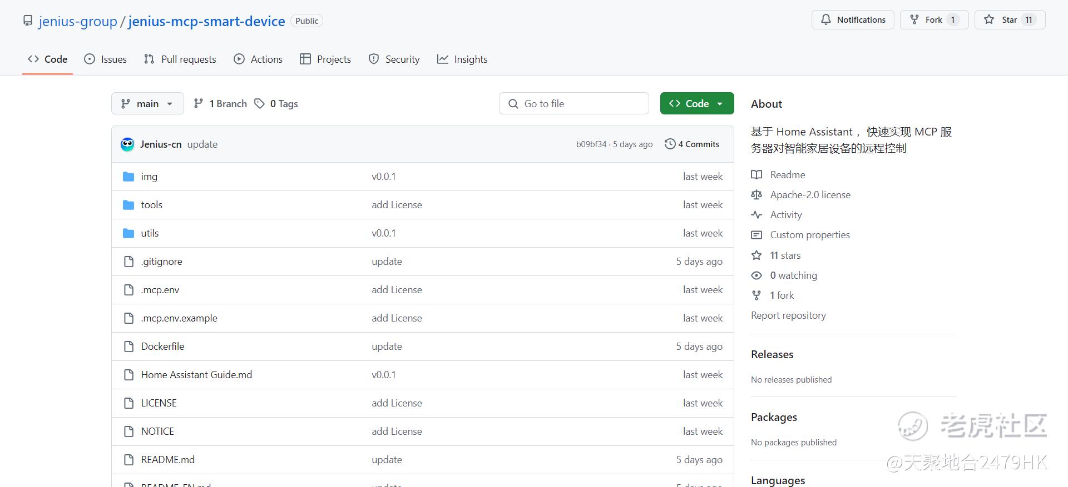Viewport: 1068px width, 487px height.
Task: Click the note icon by Custom properties
Action: tap(756, 235)
